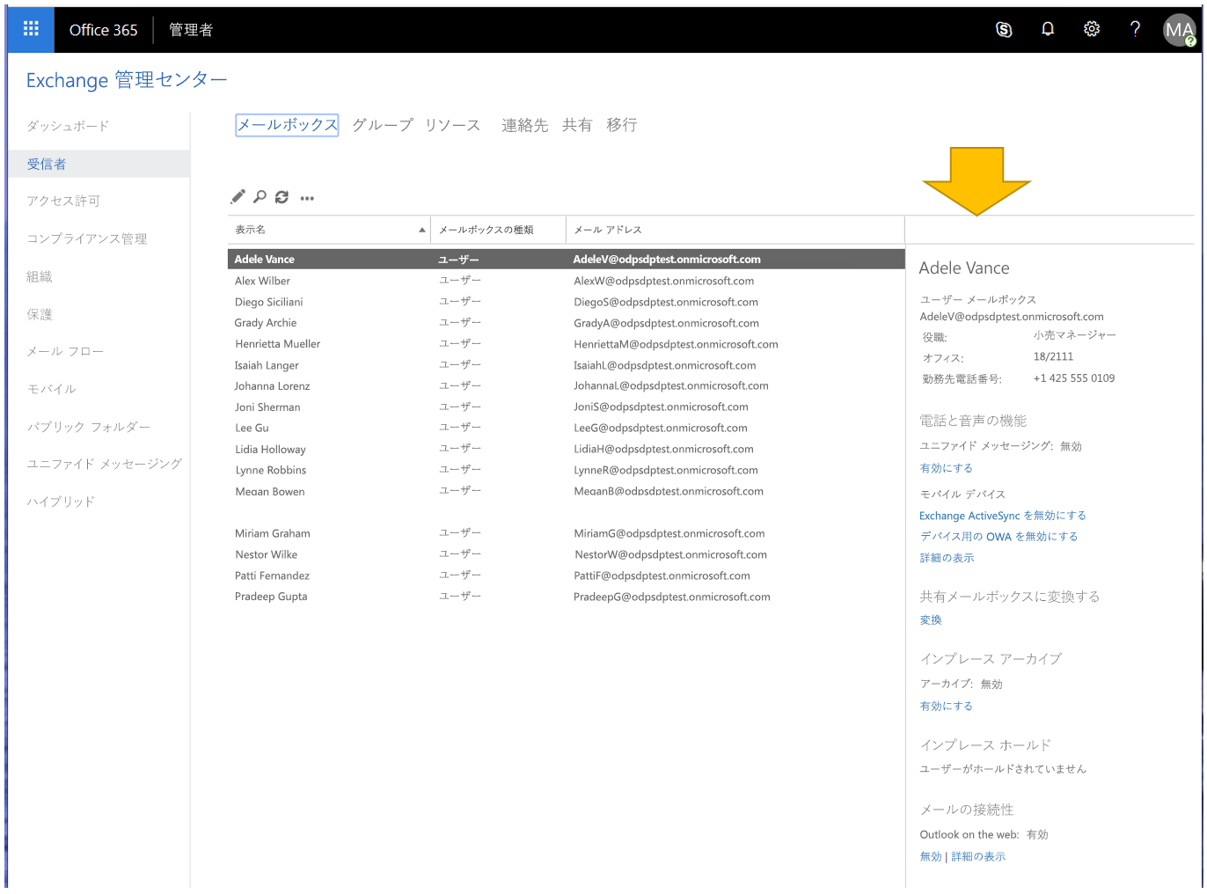Image resolution: width=1207 pixels, height=894 pixels.
Task: Open the Office 365 app launcher
Action: [31, 29]
